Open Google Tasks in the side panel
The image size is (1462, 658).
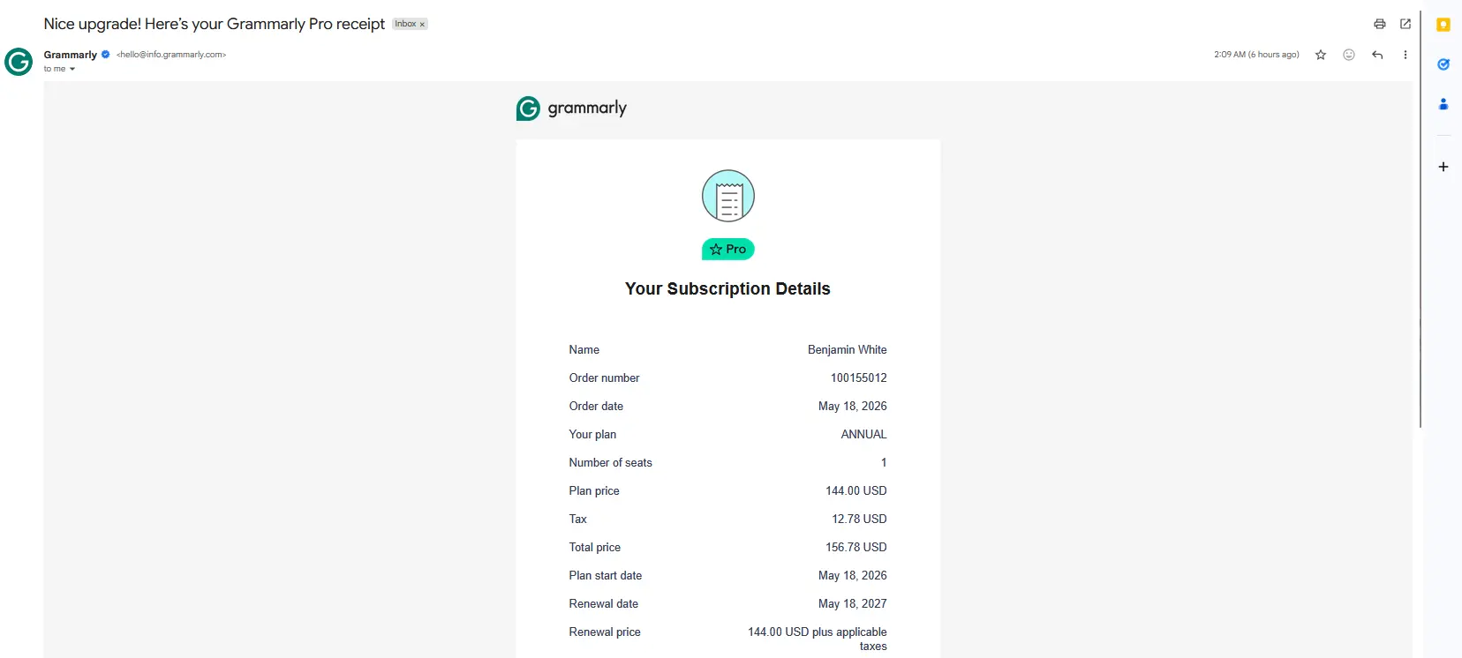tap(1443, 64)
